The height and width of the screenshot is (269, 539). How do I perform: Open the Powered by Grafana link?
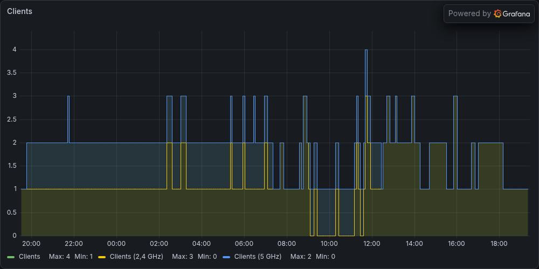(x=489, y=14)
